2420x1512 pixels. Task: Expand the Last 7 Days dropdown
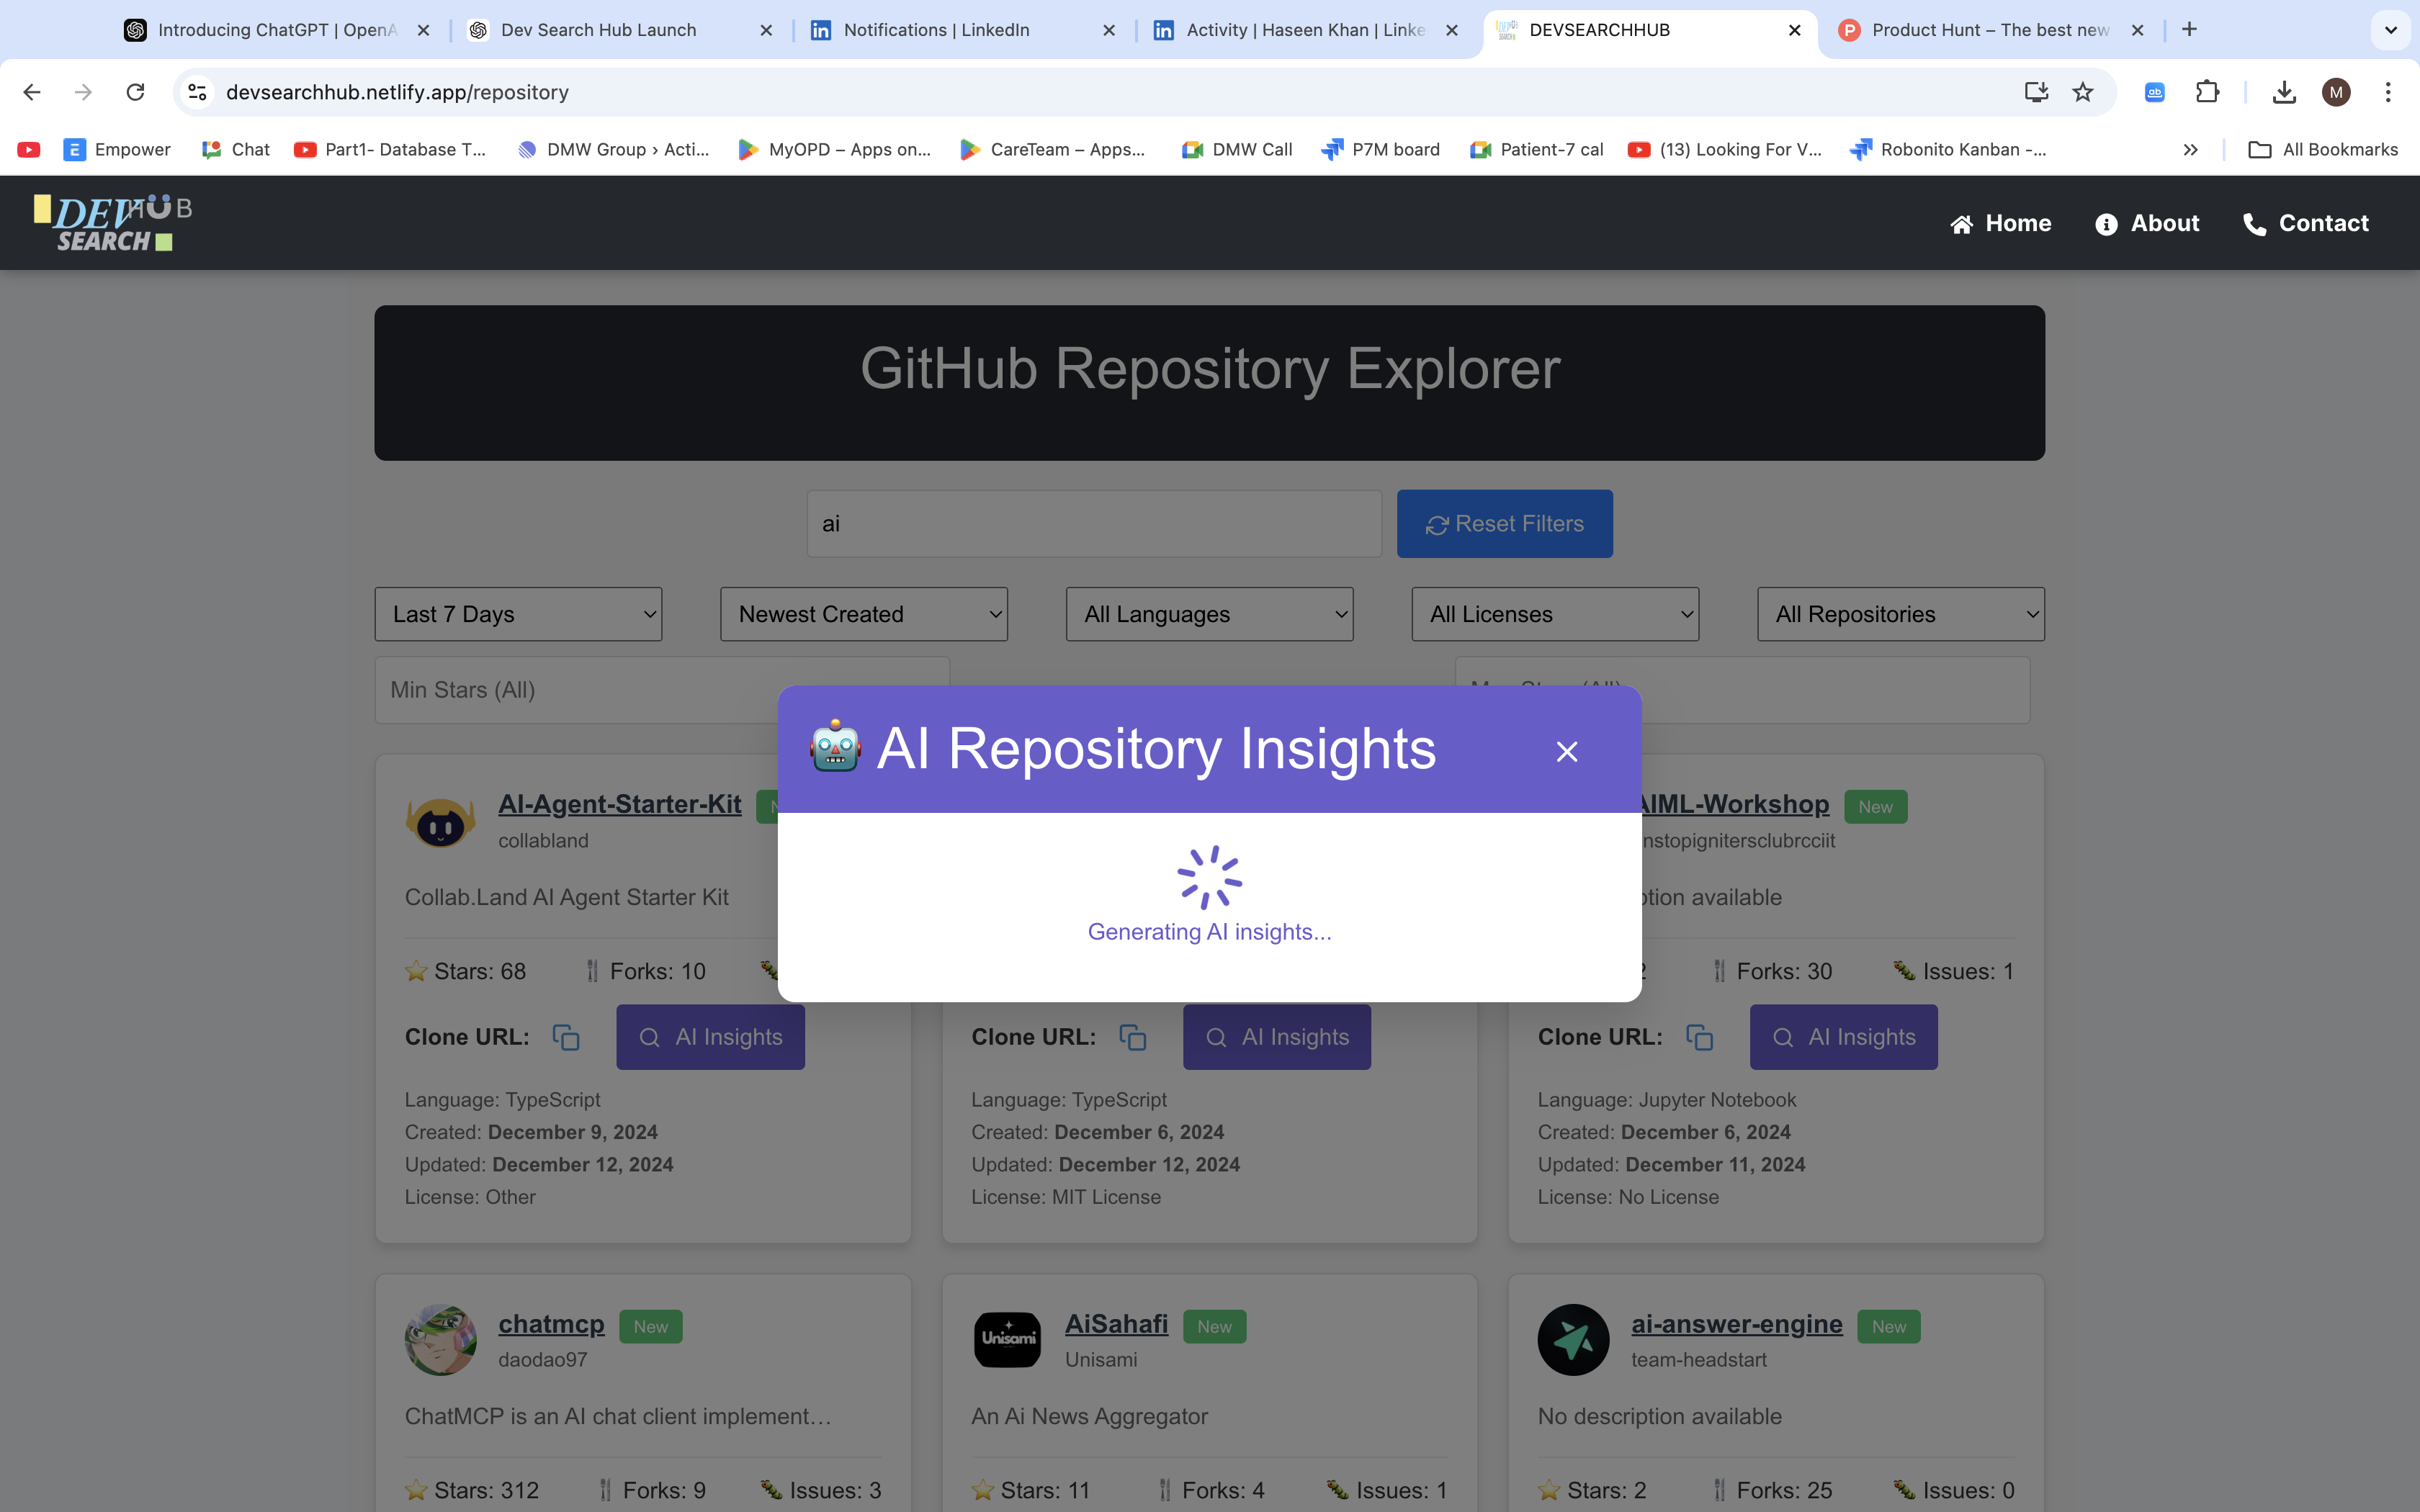tap(518, 614)
